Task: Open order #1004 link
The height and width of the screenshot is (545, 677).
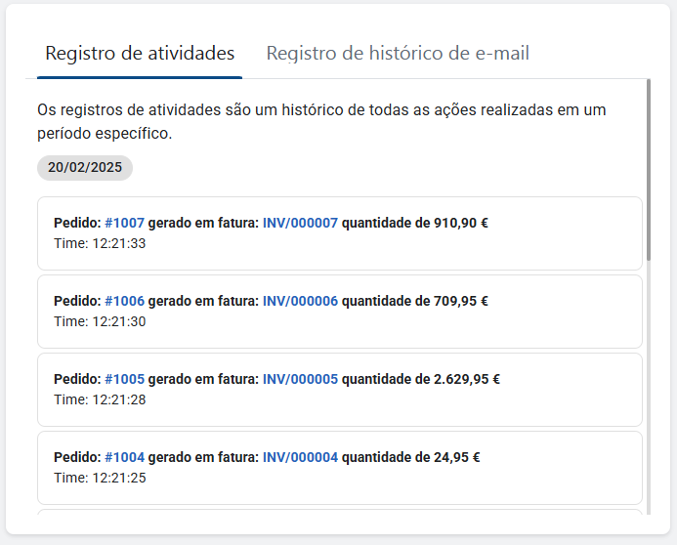Action: [124, 457]
